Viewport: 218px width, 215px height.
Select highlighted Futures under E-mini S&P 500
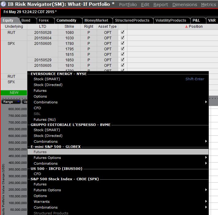point(118,152)
